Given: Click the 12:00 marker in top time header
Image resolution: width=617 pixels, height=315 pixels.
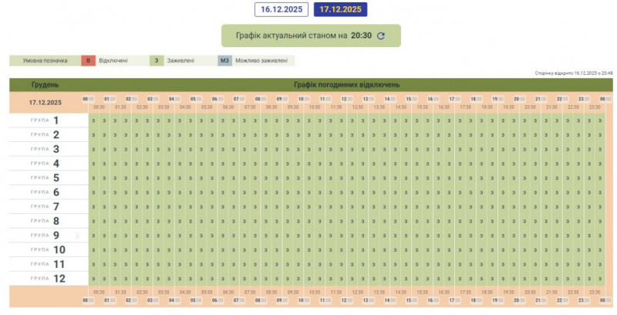Looking at the screenshot, I should pos(348,99).
